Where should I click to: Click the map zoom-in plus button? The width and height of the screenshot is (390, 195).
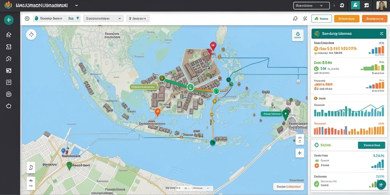300,153
